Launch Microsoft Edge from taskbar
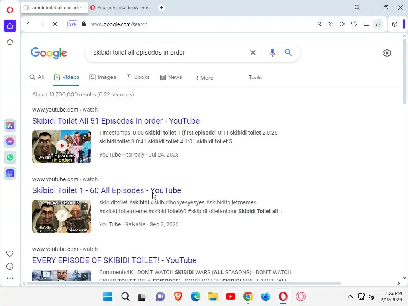 [x=195, y=296]
